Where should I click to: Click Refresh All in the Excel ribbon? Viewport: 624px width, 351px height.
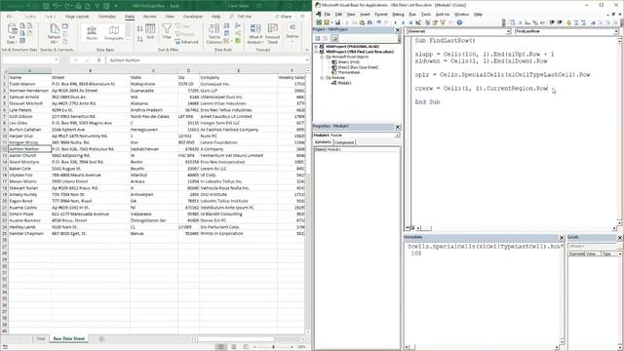tap(55, 33)
